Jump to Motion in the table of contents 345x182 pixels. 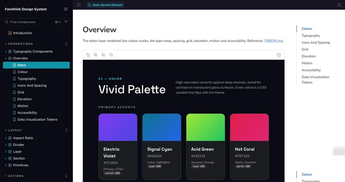coord(307,63)
